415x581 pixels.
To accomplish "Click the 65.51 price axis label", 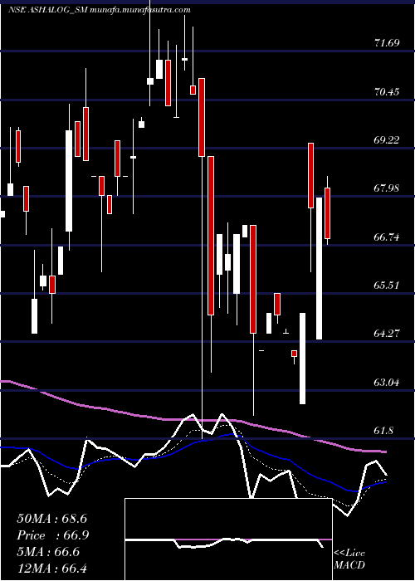I will pyautogui.click(x=388, y=286).
